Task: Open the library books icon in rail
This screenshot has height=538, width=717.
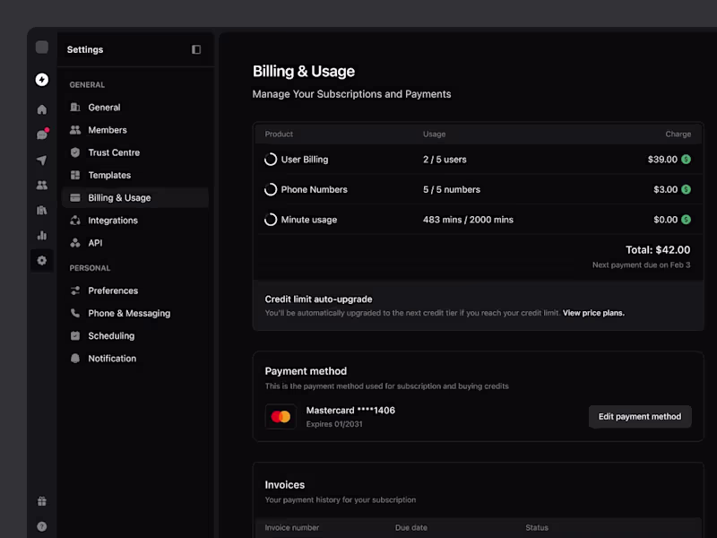Action: click(x=42, y=211)
